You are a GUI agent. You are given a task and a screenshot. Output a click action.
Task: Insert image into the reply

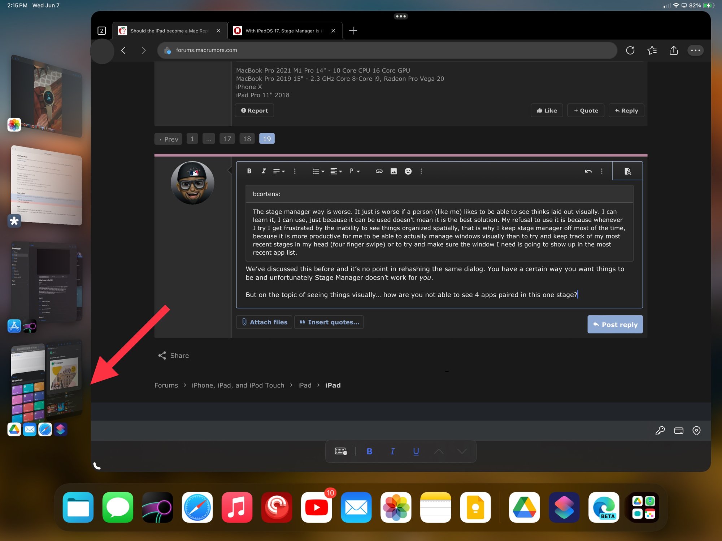point(393,171)
